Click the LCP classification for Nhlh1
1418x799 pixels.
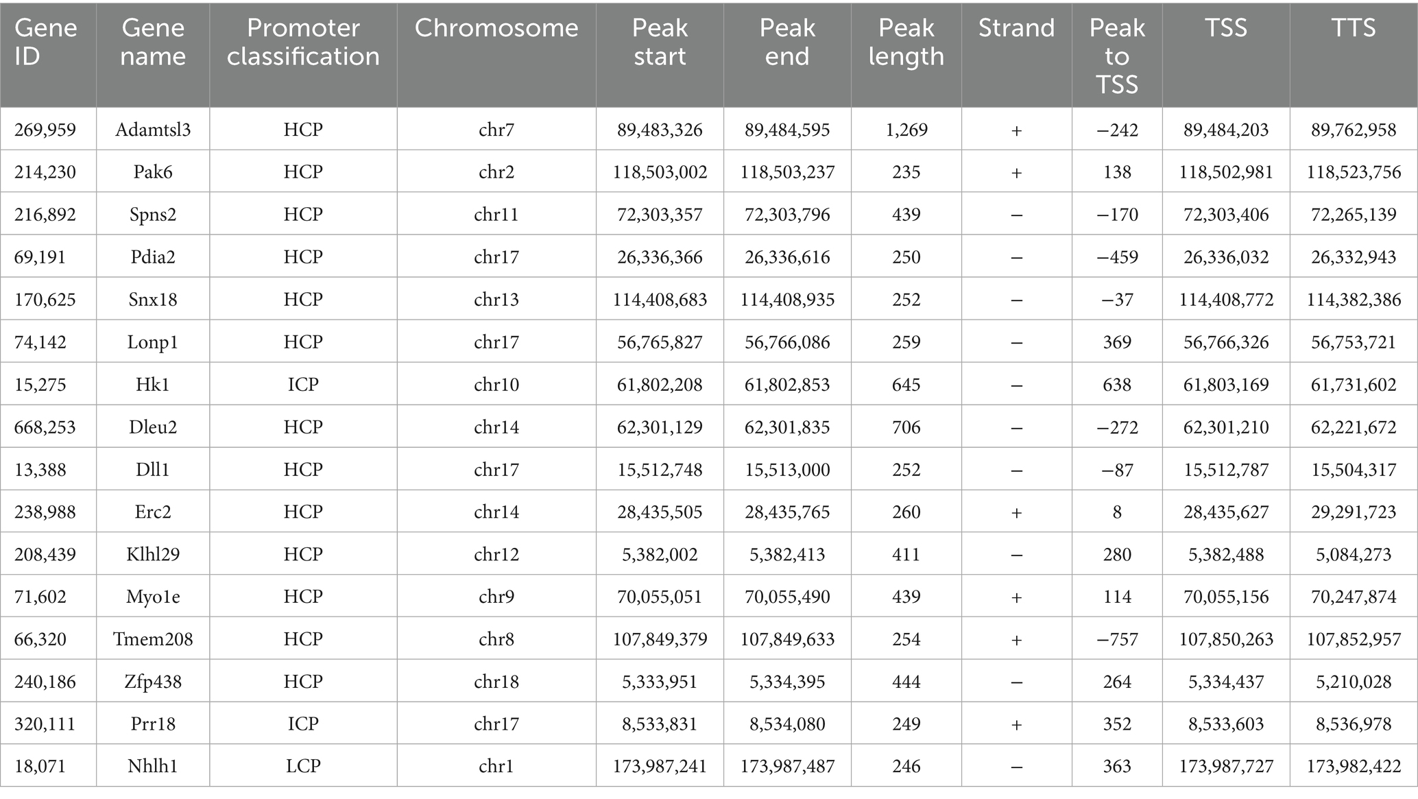(303, 766)
